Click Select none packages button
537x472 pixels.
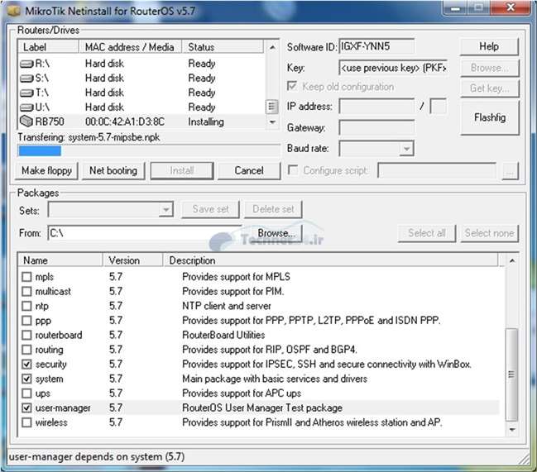click(490, 233)
